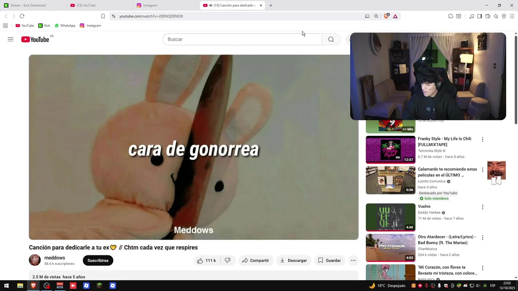Install app icon in the address bar

pos(367,16)
